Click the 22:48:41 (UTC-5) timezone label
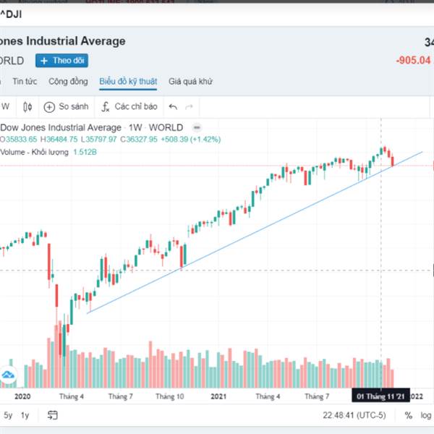 [354, 415]
